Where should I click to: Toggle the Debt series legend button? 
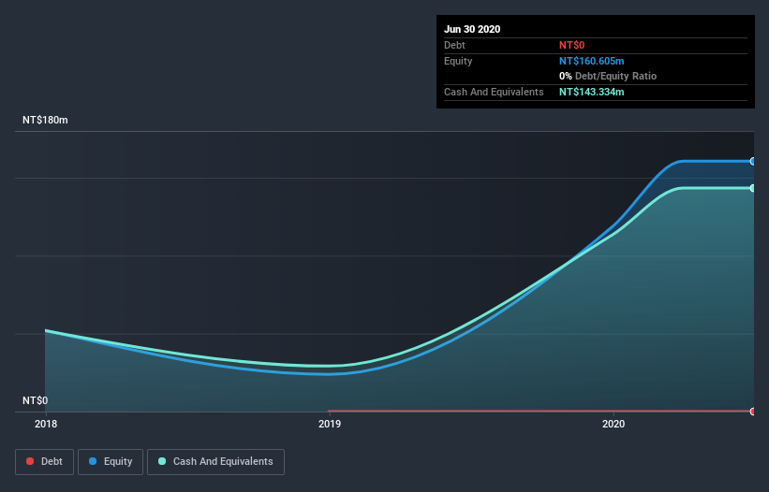[x=45, y=462]
